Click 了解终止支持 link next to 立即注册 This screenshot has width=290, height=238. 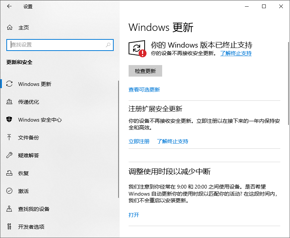coord(173,141)
